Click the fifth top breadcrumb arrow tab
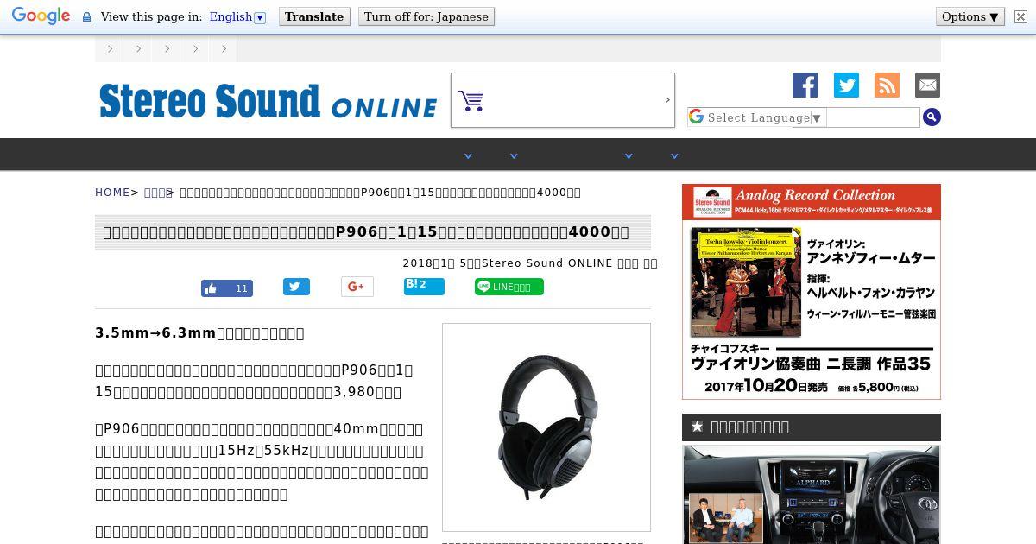This screenshot has height=544, width=1036. 224,49
